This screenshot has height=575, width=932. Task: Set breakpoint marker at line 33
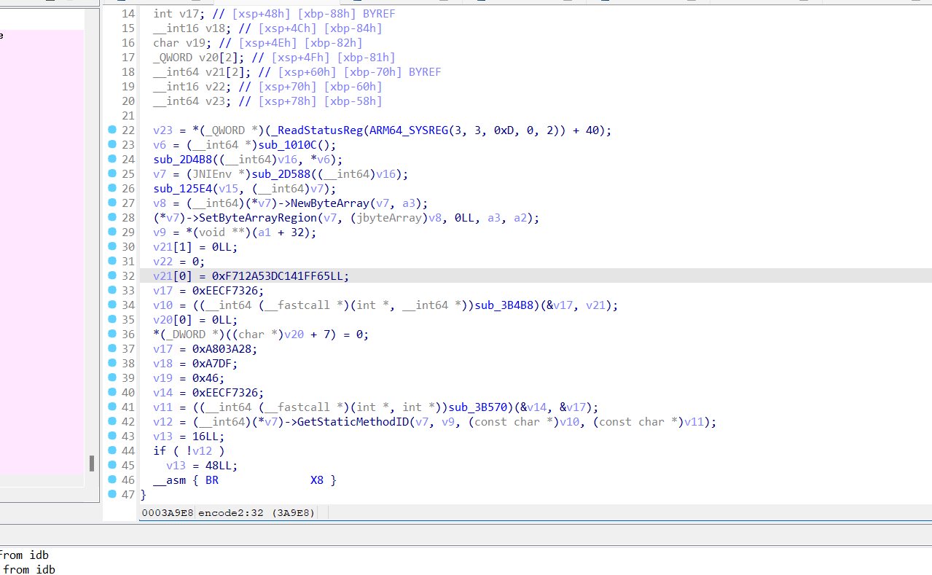click(112, 290)
